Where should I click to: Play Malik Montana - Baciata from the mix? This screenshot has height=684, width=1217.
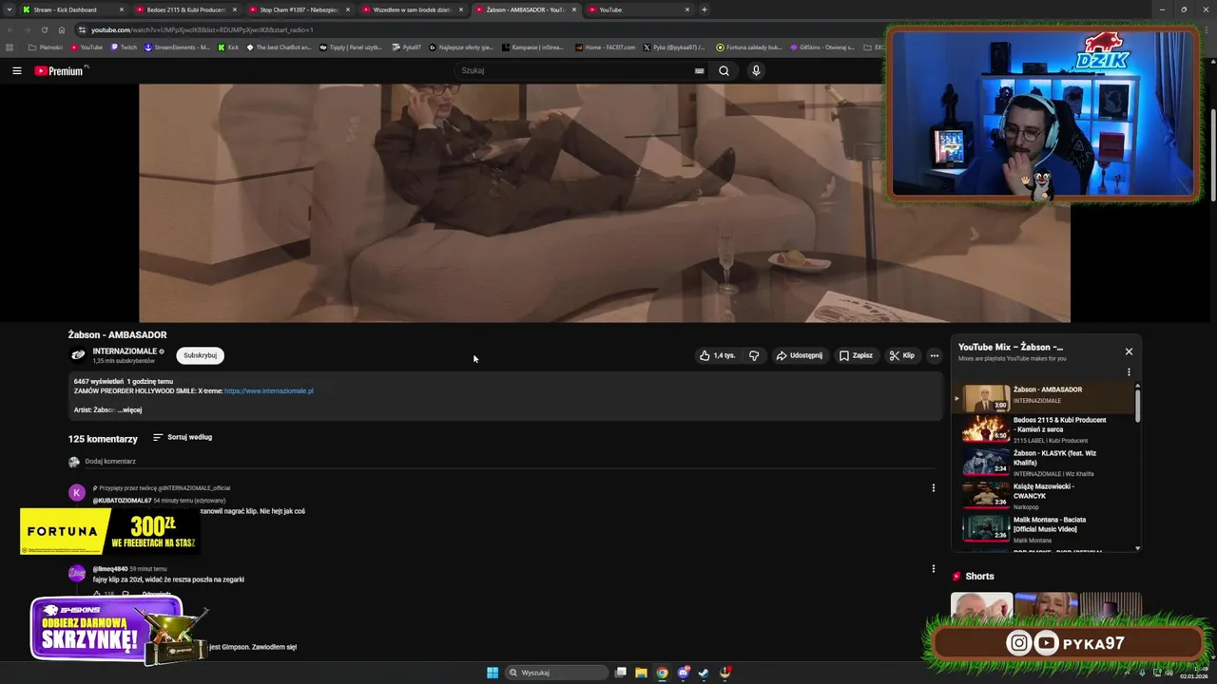[1044, 528]
